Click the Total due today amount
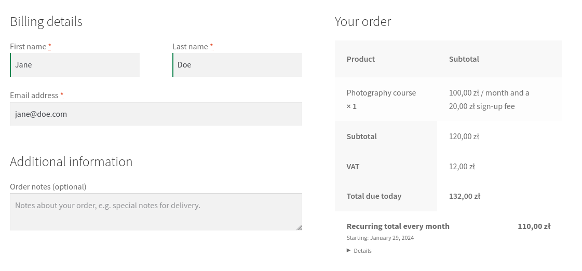Screen dimensions: 582x271 tap(464, 196)
